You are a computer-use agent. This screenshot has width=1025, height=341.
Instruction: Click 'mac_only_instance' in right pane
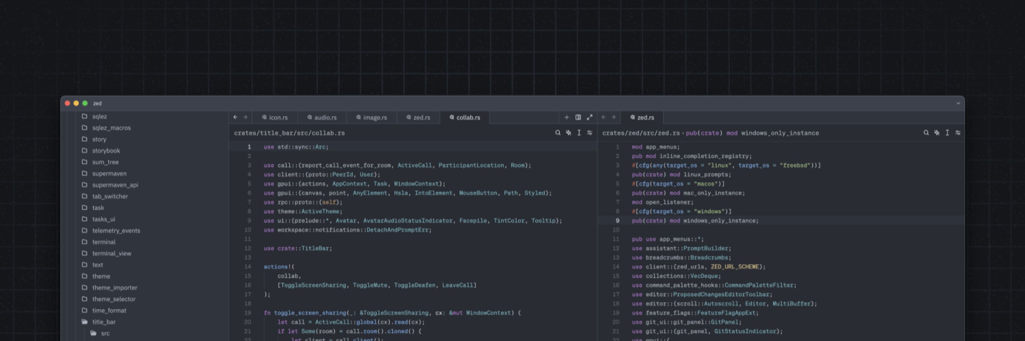713,193
